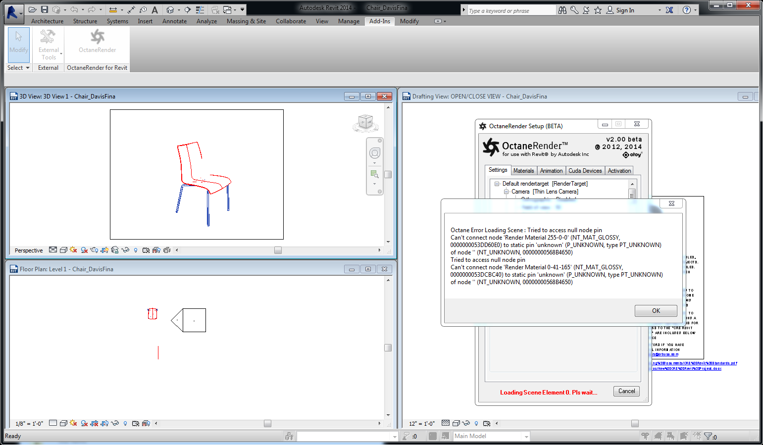
Task: Click the Redo arrow icon
Action: point(92,10)
